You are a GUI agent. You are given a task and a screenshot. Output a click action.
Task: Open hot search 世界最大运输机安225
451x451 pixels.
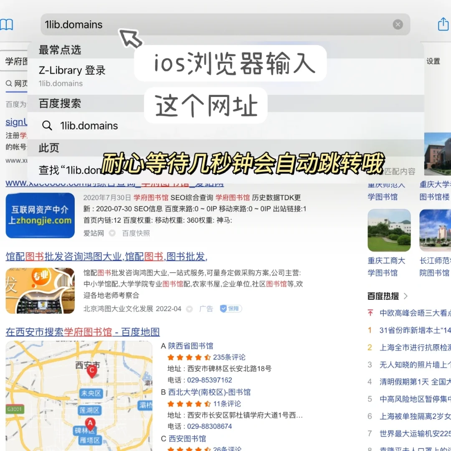415,433
